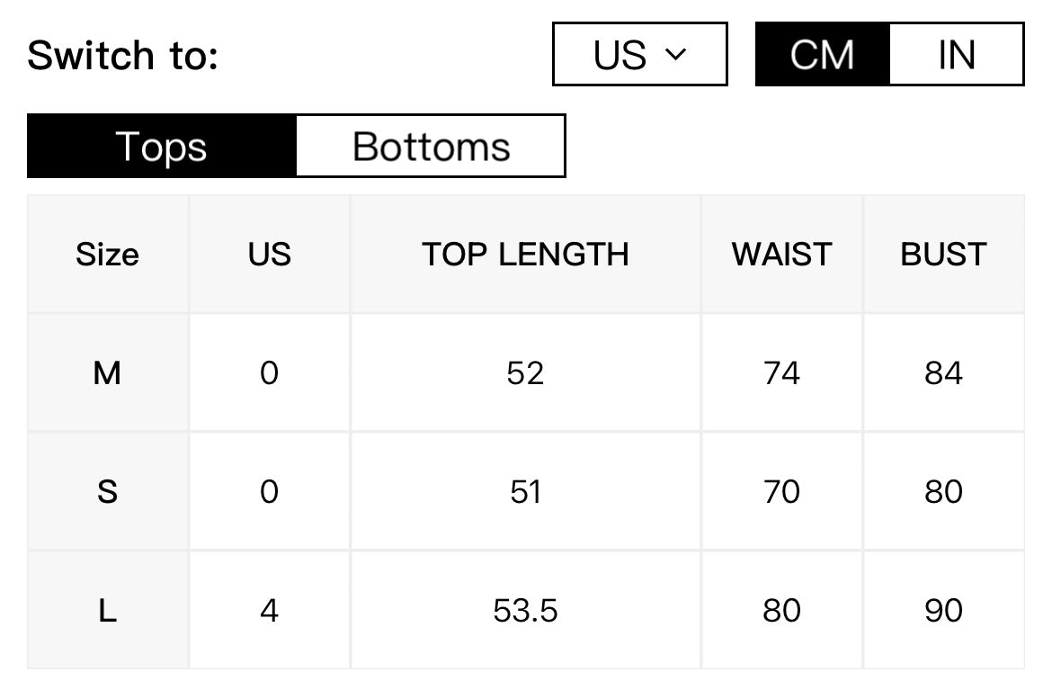1052x681 pixels.
Task: Switch units to IN
Action: click(x=957, y=54)
